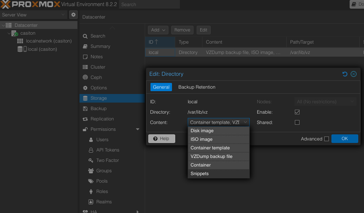364x213 pixels.
Task: Select the casiton node in tree
Action: point(28,33)
